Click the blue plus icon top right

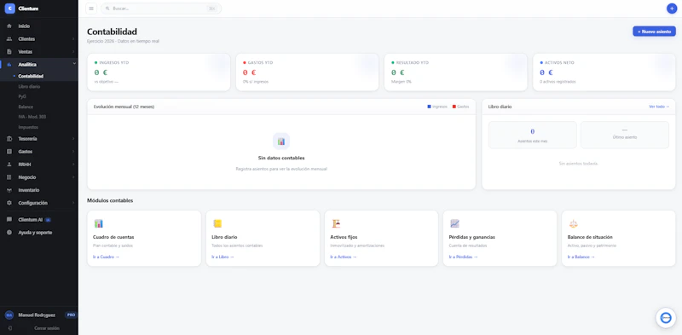[672, 9]
